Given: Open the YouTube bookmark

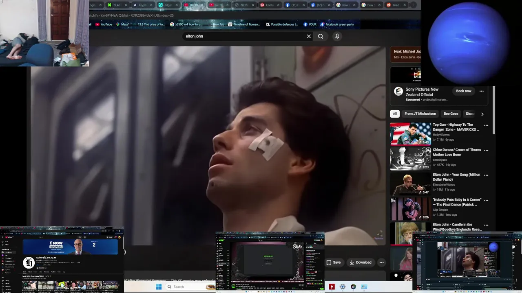Looking at the screenshot, I should (x=104, y=24).
